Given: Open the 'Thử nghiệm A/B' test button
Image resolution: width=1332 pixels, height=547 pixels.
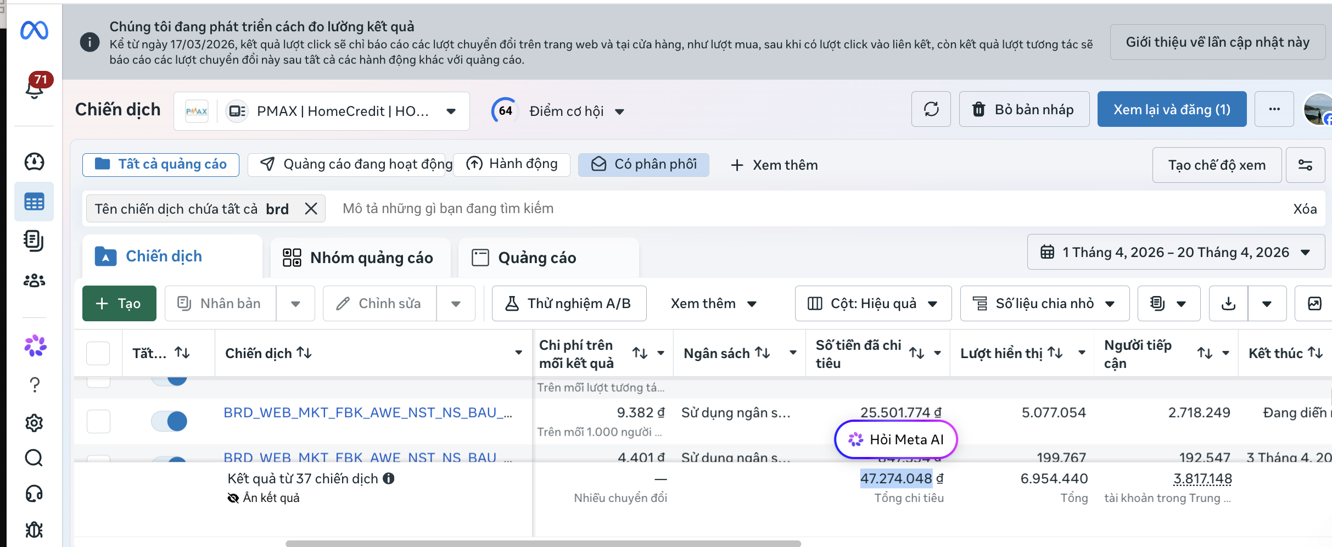Looking at the screenshot, I should (x=569, y=303).
